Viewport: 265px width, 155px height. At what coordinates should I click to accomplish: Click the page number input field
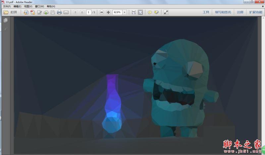[88, 12]
